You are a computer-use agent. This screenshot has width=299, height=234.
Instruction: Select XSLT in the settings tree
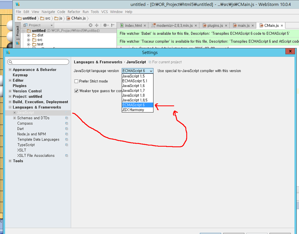click(22, 150)
